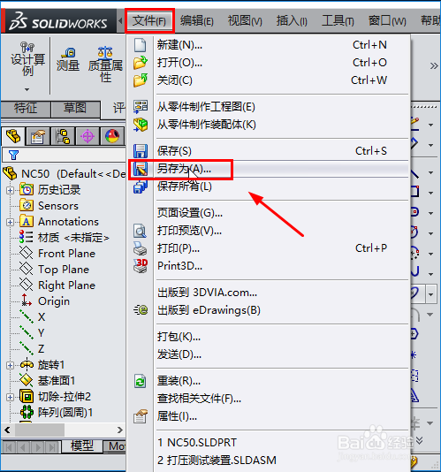
Task: Click the new document page icon
Action: pos(141,45)
